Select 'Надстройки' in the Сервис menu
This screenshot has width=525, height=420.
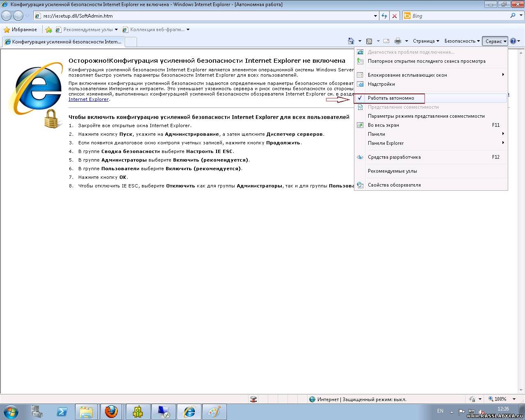pyautogui.click(x=381, y=84)
